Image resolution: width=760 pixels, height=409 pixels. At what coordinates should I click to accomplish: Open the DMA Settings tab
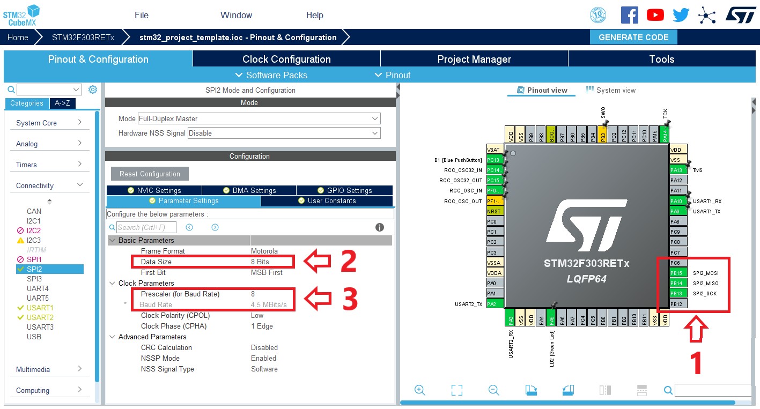[249, 190]
